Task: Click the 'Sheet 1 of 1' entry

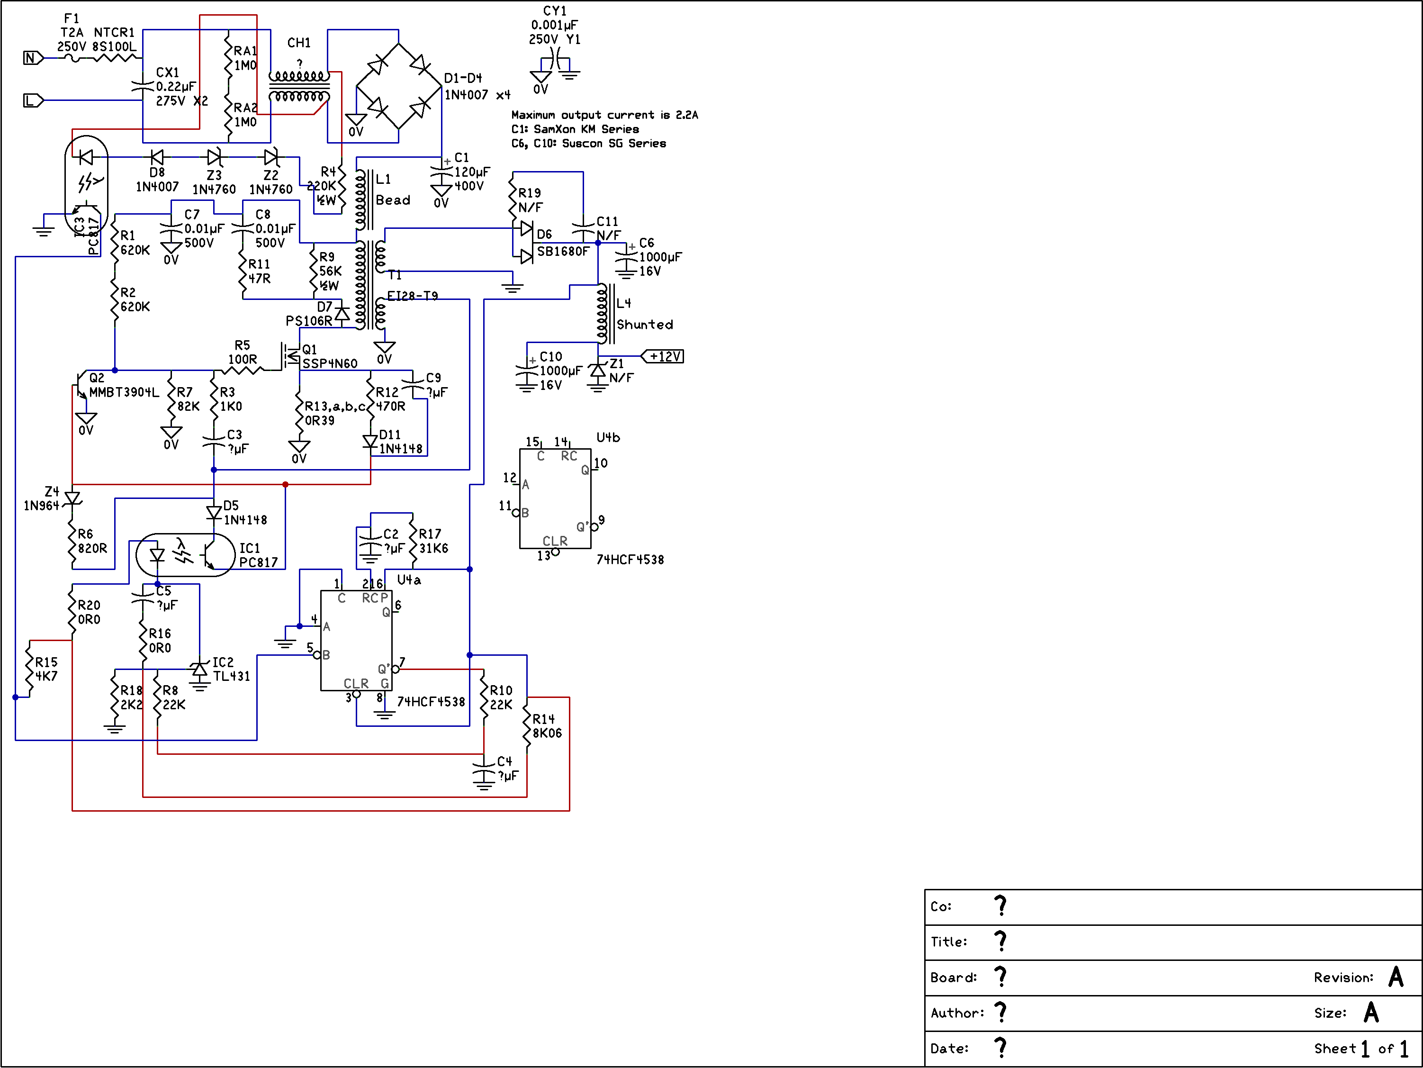Action: (x=1361, y=1049)
